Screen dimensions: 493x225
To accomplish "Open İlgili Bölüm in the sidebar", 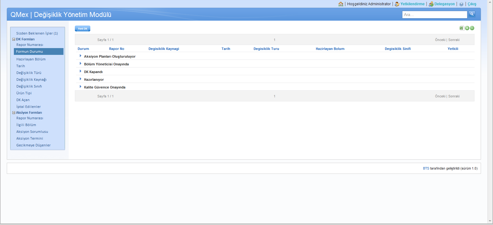I will [26, 125].
